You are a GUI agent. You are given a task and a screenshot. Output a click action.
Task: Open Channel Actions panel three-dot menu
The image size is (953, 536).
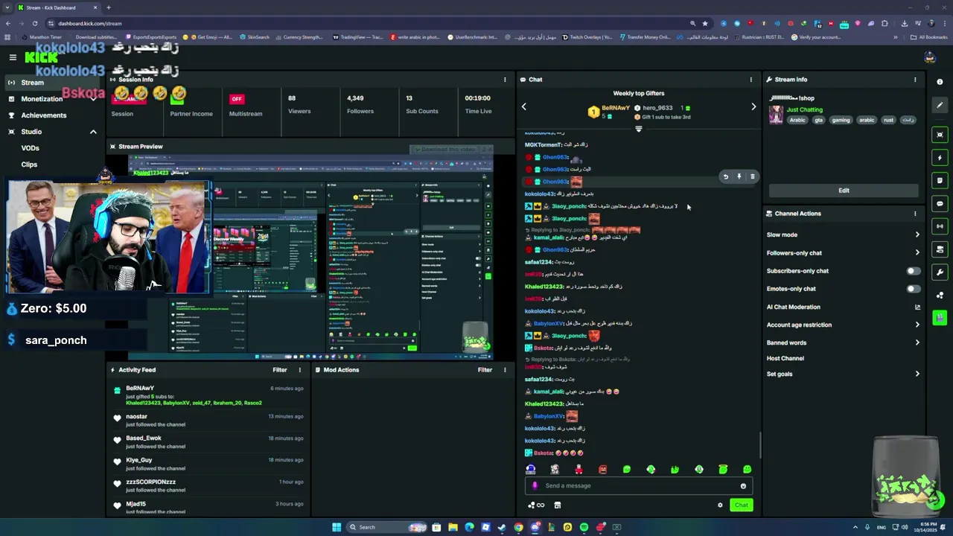click(x=915, y=214)
